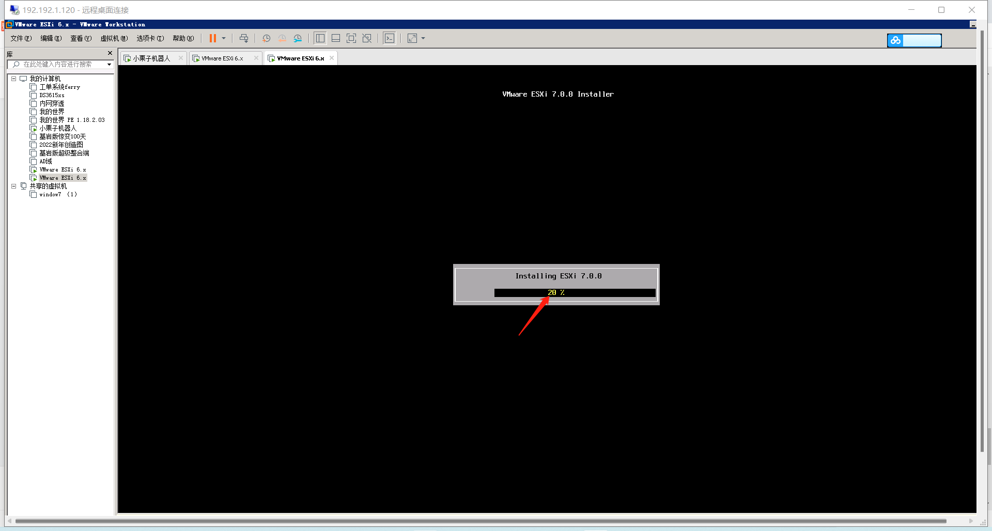The width and height of the screenshot is (992, 531).
Task: Click the 我的计算机 computer icon
Action: [23, 79]
